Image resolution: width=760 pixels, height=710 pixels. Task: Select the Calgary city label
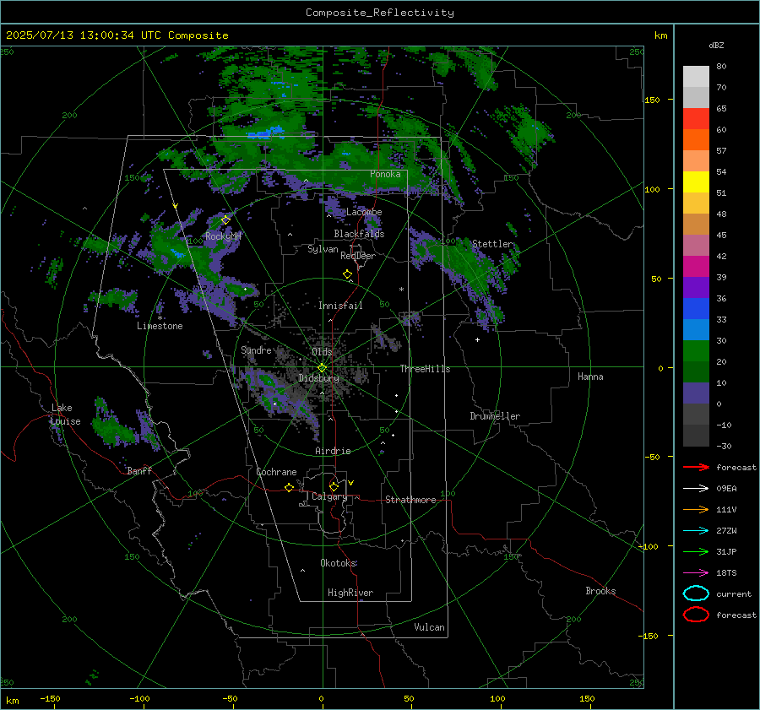[329, 496]
